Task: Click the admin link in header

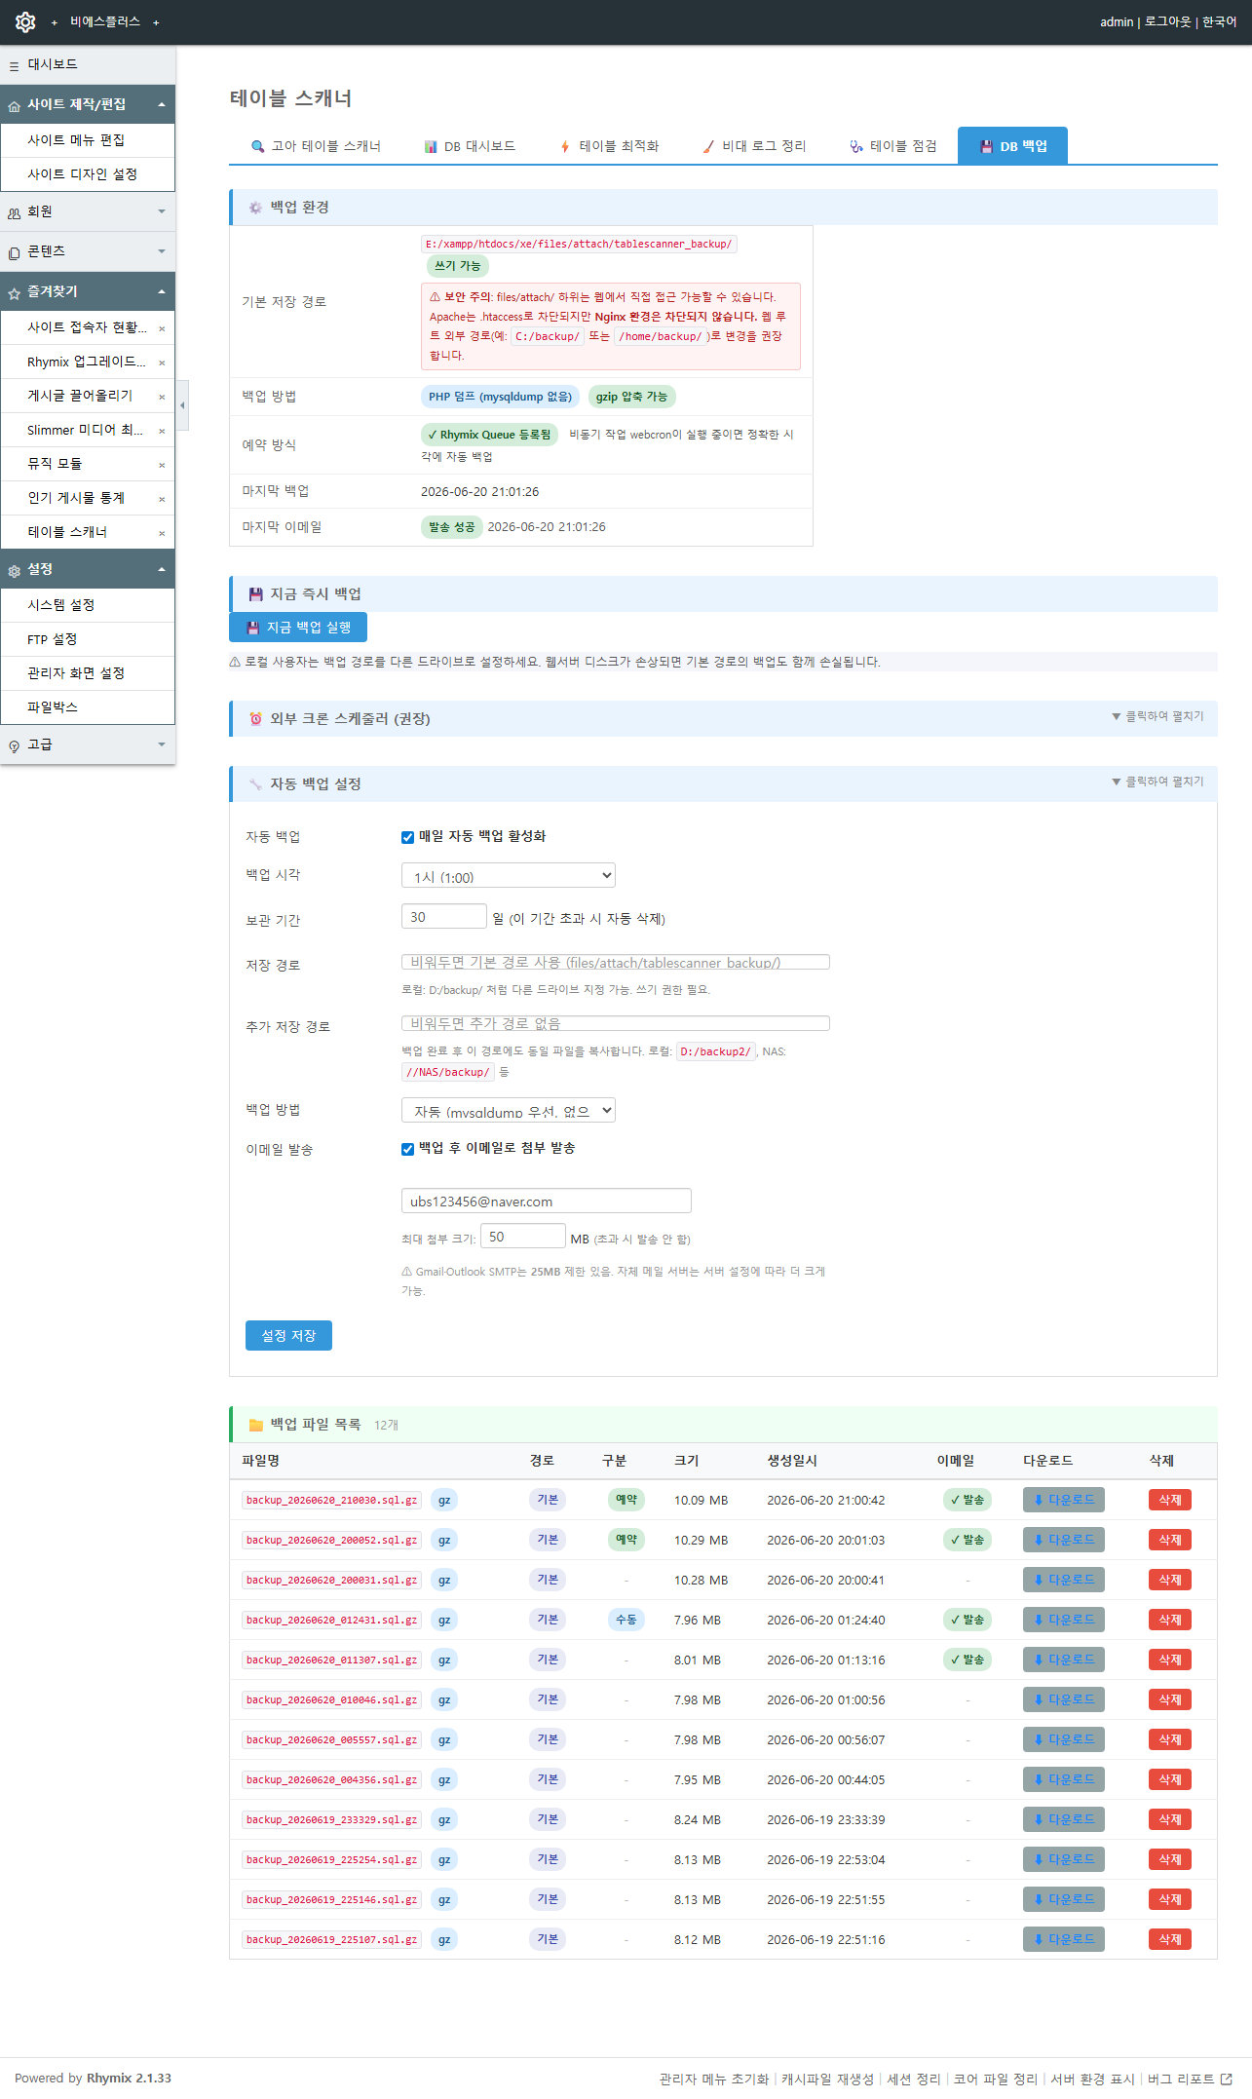Action: point(1117,21)
